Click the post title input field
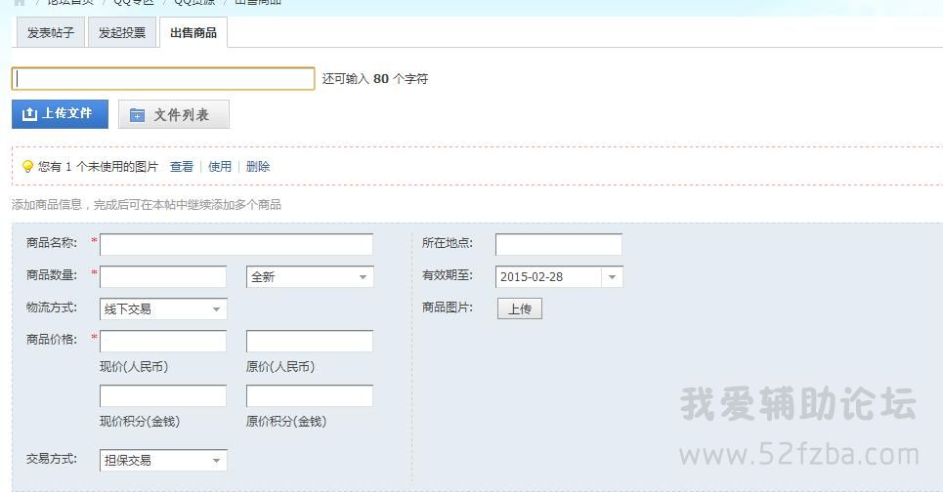Screen dimensions: 943x492 [x=163, y=79]
